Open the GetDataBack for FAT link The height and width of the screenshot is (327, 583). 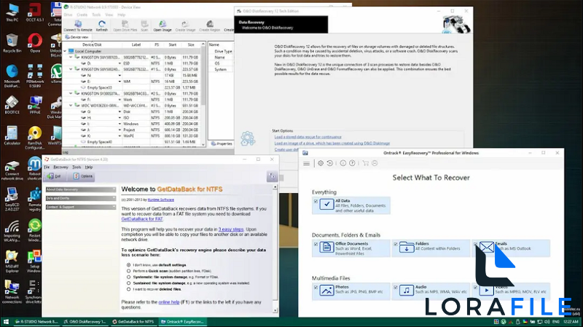click(141, 219)
